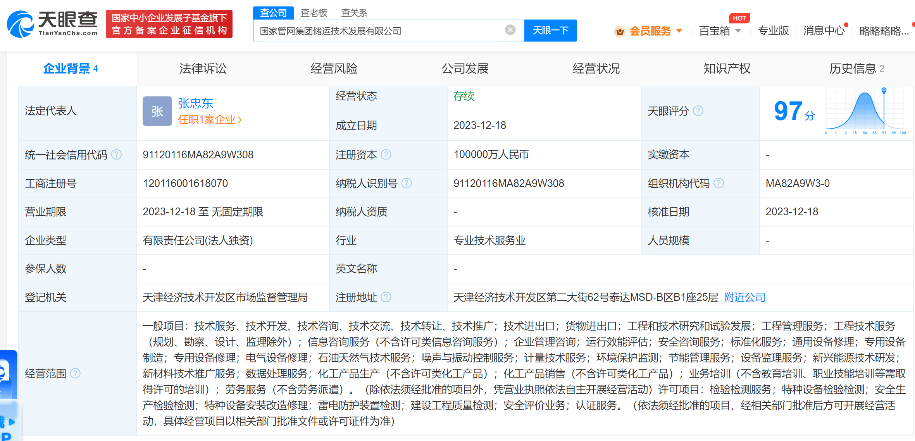Image resolution: width=915 pixels, height=441 pixels.
Task: Click the 张 avatar thumbnail
Action: pyautogui.click(x=157, y=111)
